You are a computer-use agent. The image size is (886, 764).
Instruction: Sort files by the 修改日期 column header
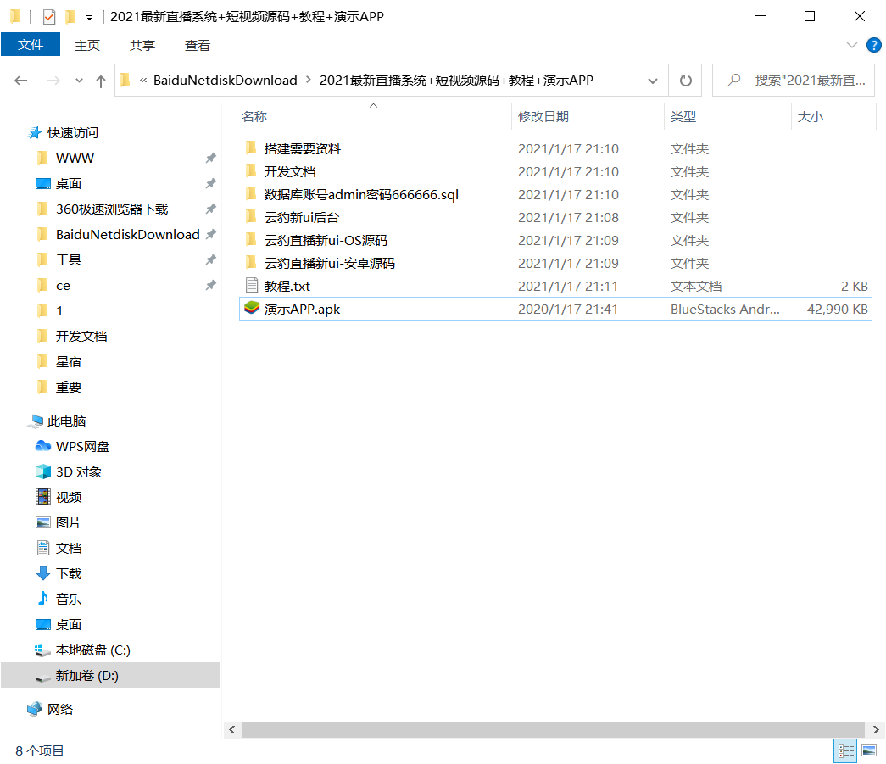[543, 116]
